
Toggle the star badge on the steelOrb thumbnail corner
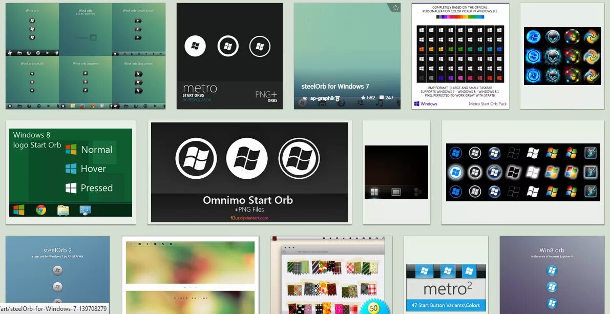pos(395,8)
